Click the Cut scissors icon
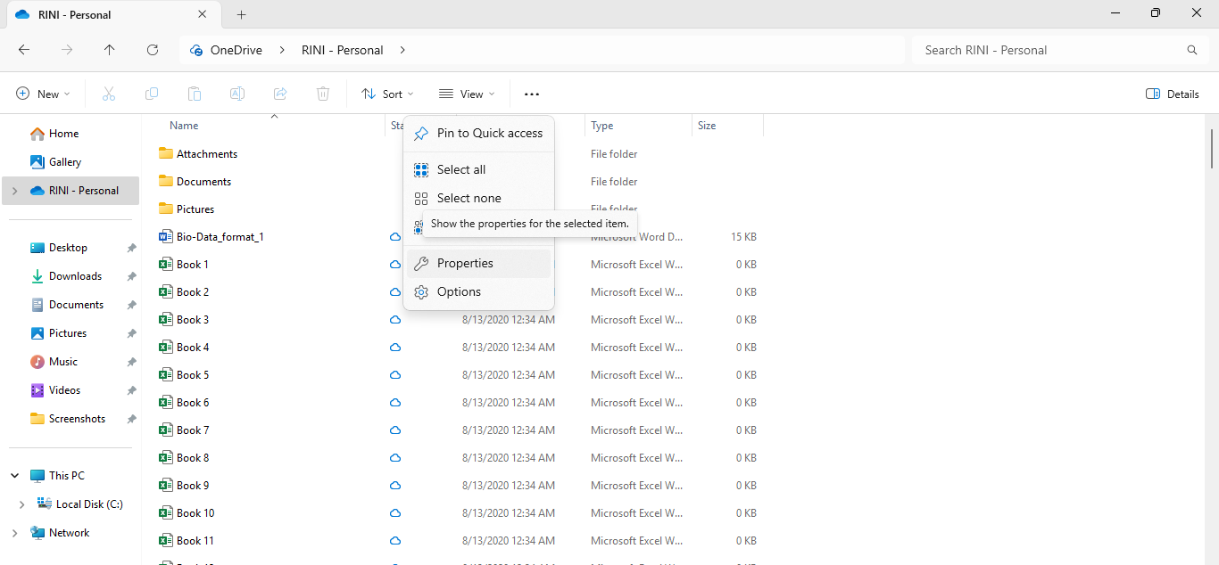The image size is (1219, 565). click(x=109, y=94)
